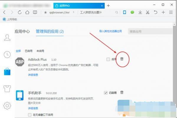Image resolution: width=177 pixels, height=118 pixels.
Task: Select the shopping bag app center icon
Action: click(7, 72)
